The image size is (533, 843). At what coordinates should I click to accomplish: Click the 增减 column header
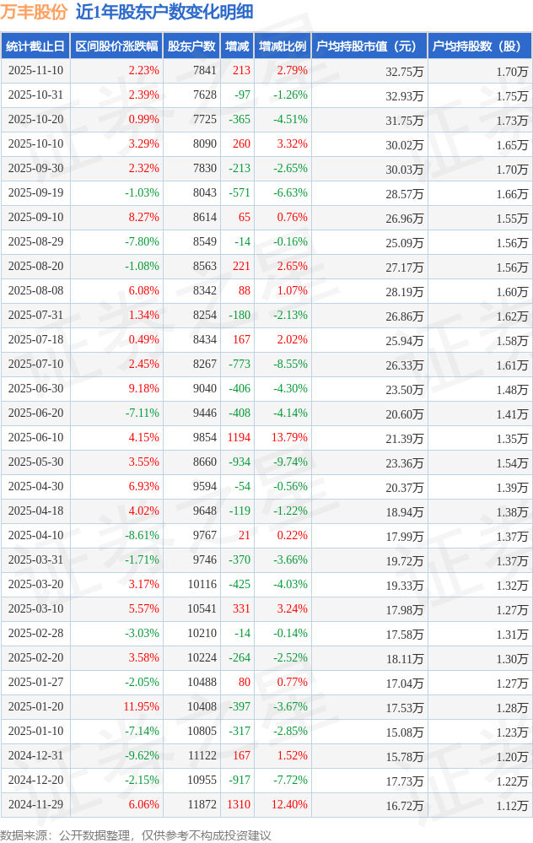(237, 46)
